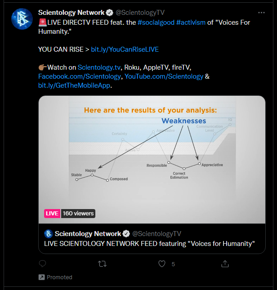Open the #activism hashtag

[191, 22]
